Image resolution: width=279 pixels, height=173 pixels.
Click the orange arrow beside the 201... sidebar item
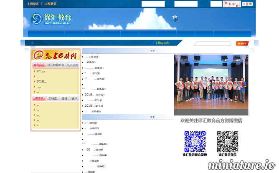click(34, 71)
